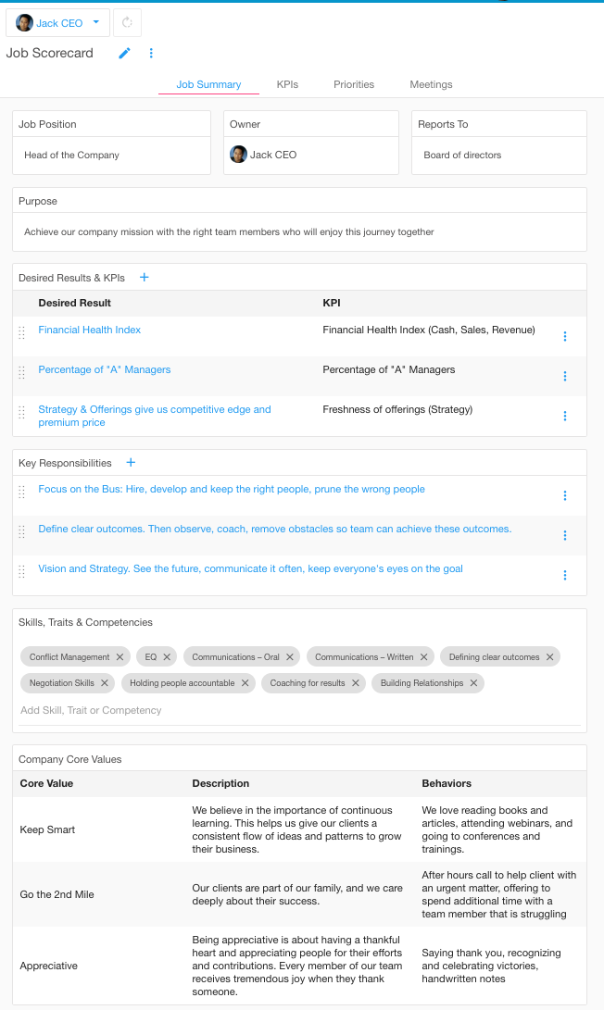This screenshot has width=604, height=1010.
Task: Open the Percentage of "A" Managers link
Action: click(x=105, y=369)
